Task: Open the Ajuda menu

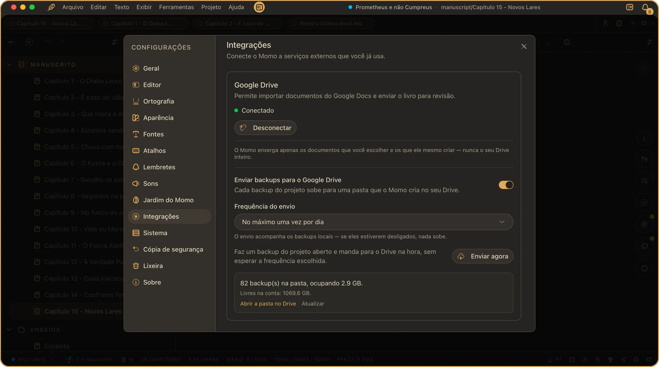Action: [236, 7]
